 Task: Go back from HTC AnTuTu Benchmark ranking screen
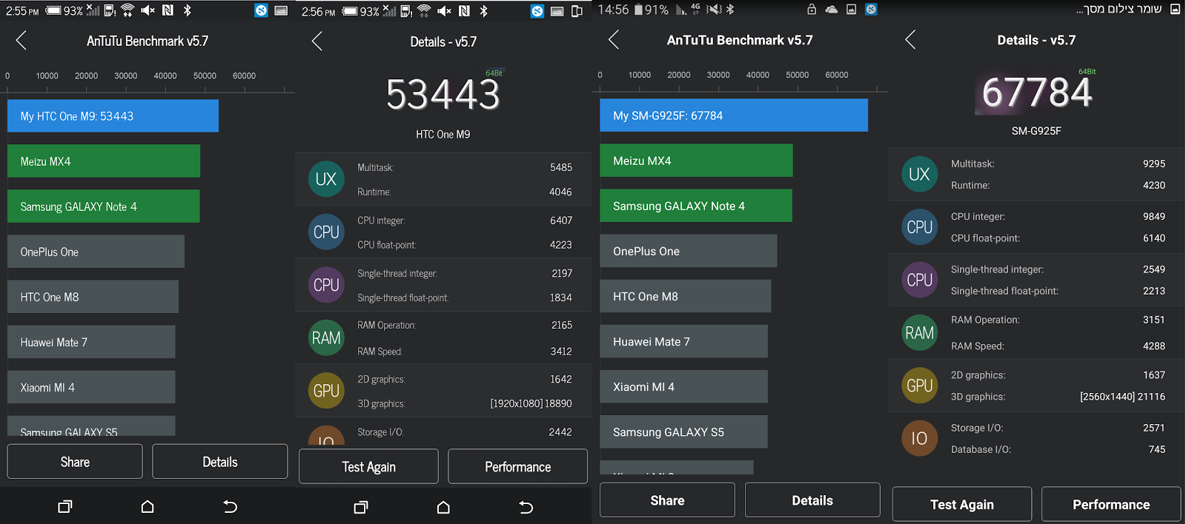click(21, 41)
